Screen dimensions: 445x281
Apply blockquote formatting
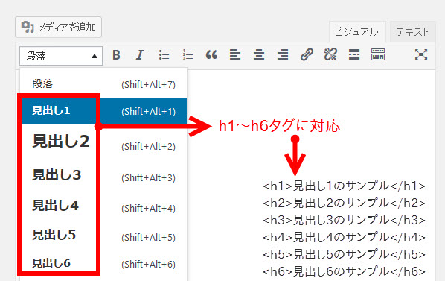[211, 54]
